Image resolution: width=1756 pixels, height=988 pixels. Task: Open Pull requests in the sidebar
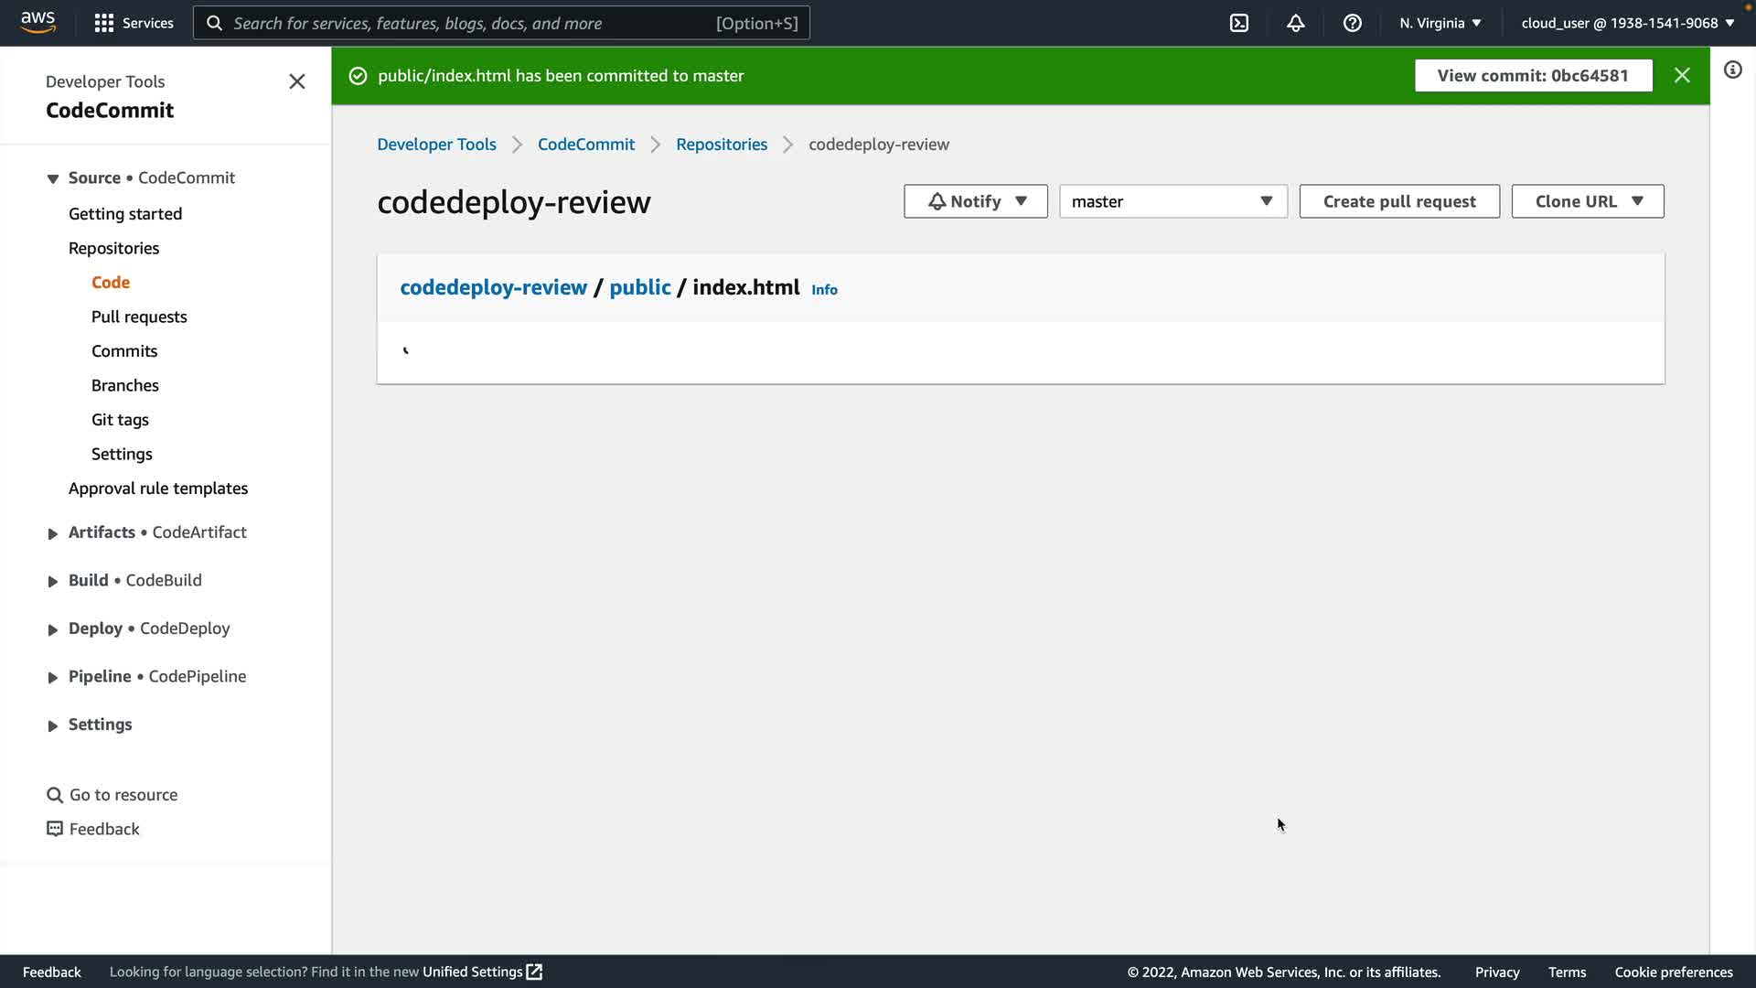139,317
